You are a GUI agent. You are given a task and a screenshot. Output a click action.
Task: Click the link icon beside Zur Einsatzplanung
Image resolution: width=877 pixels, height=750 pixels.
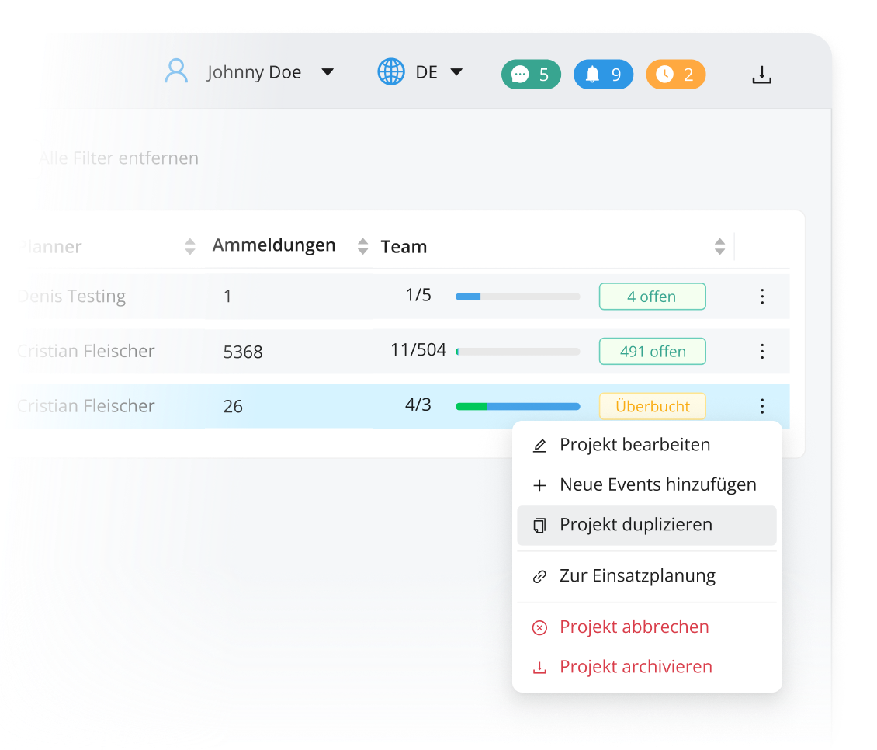coord(540,575)
